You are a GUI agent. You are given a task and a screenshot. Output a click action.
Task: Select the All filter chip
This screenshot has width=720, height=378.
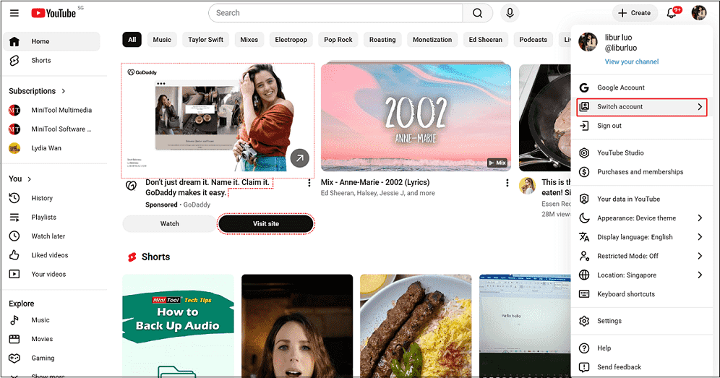pos(132,40)
